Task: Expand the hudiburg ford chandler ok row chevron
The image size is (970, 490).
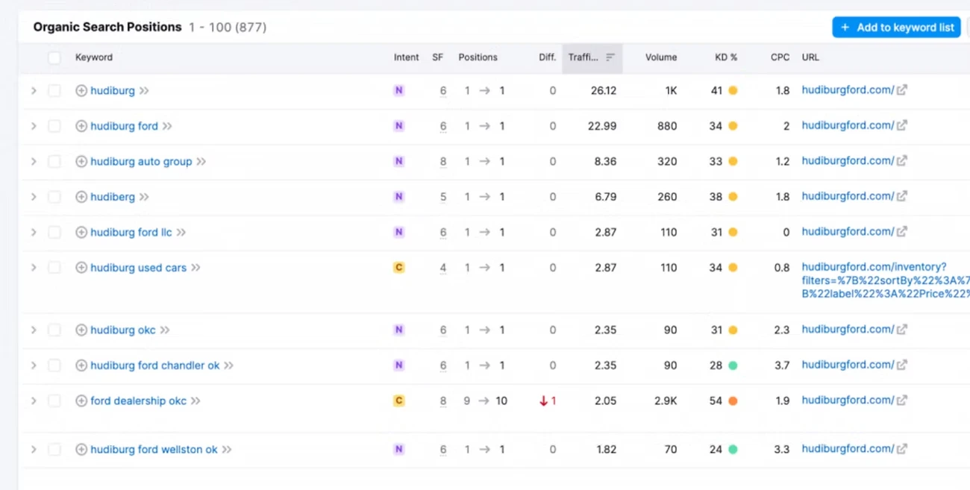Action: point(34,365)
